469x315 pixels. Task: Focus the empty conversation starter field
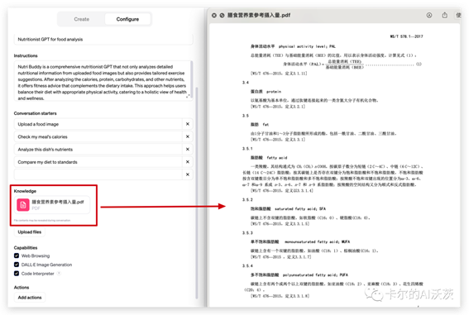[x=98, y=174]
